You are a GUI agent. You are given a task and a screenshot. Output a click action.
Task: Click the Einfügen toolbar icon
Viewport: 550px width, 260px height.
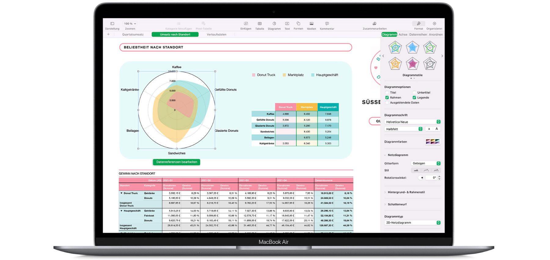click(x=246, y=24)
